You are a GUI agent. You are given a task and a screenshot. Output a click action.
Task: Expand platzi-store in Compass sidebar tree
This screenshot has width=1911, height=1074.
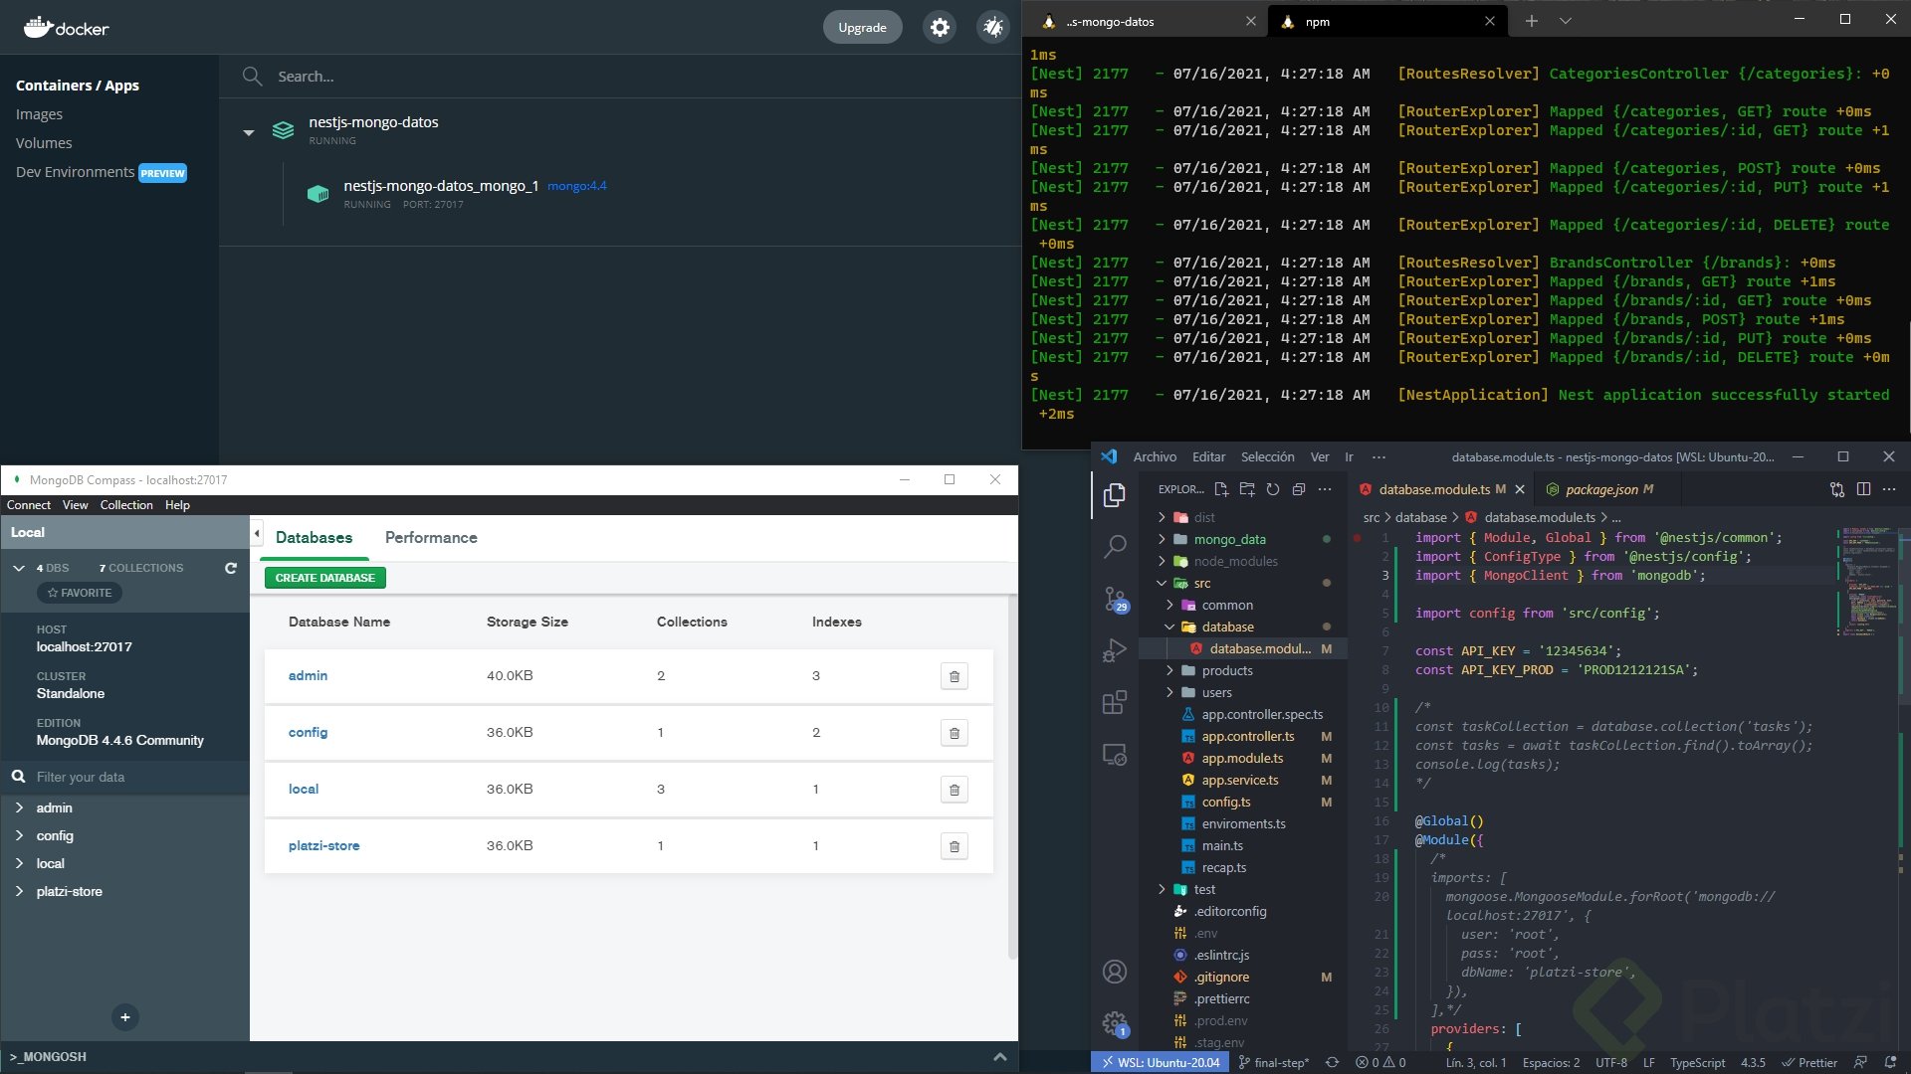(19, 891)
